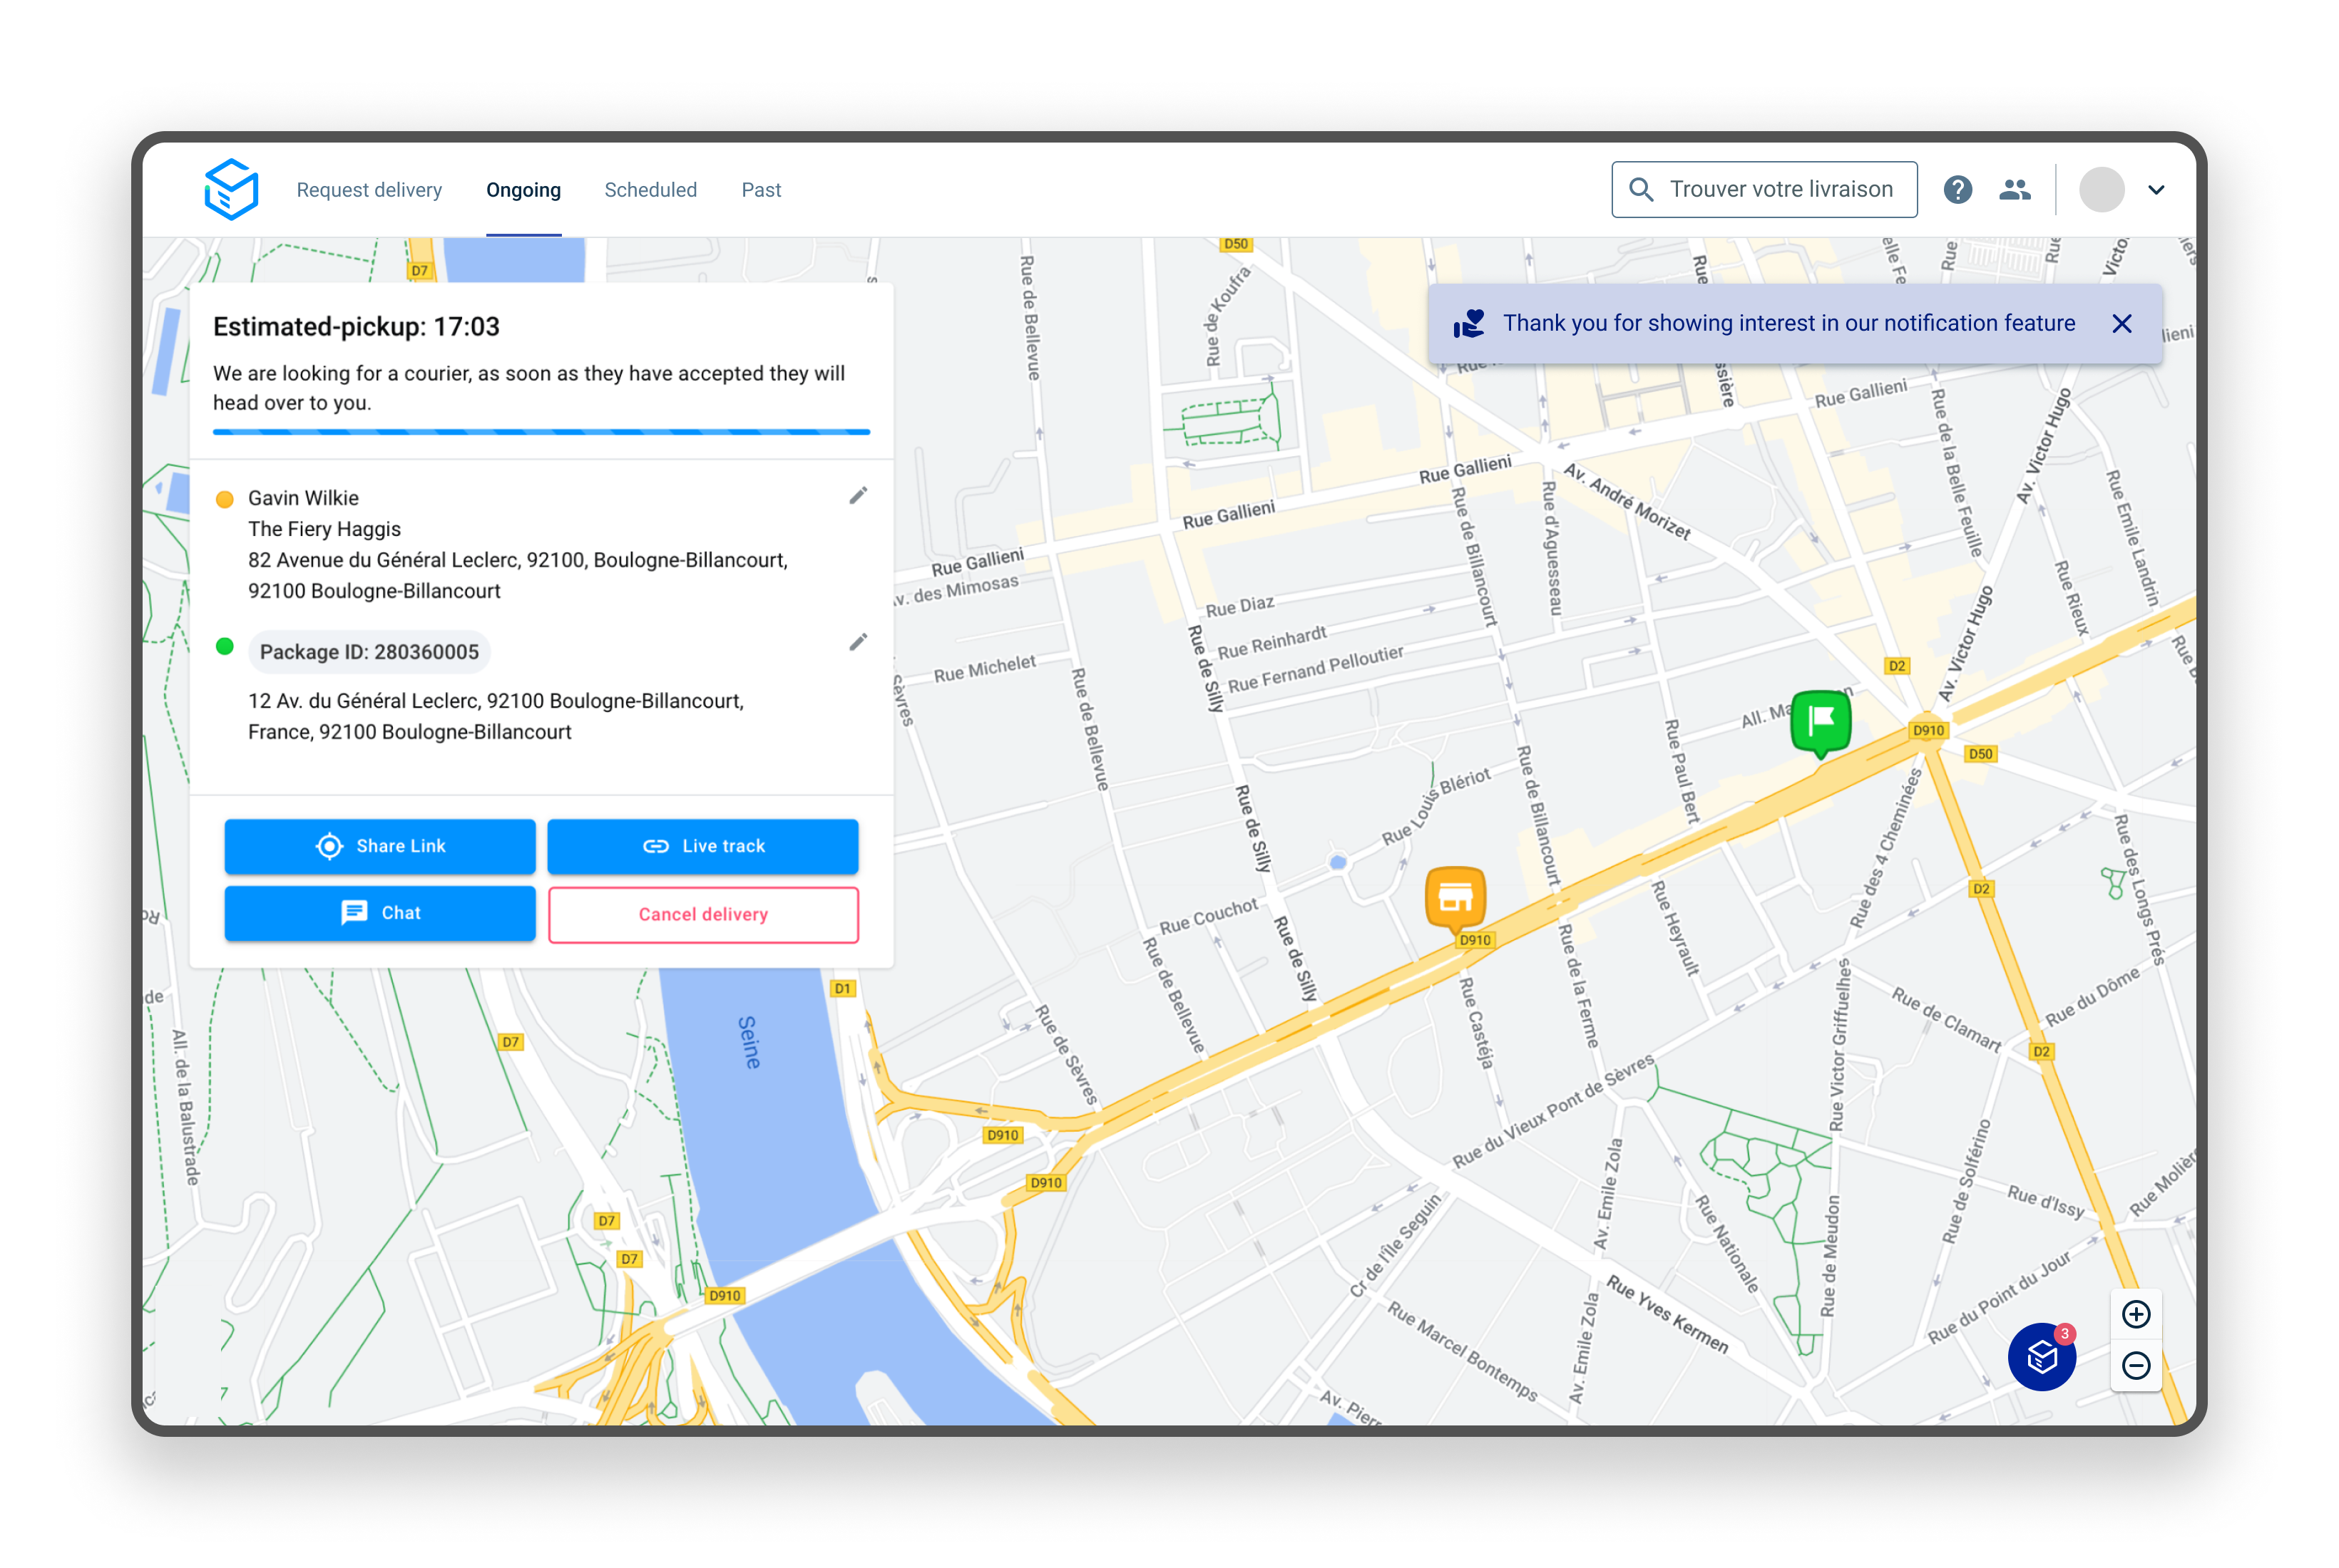The height and width of the screenshot is (1568, 2339).
Task: Focus the Trouver votre livraison search field
Action: (x=1780, y=189)
